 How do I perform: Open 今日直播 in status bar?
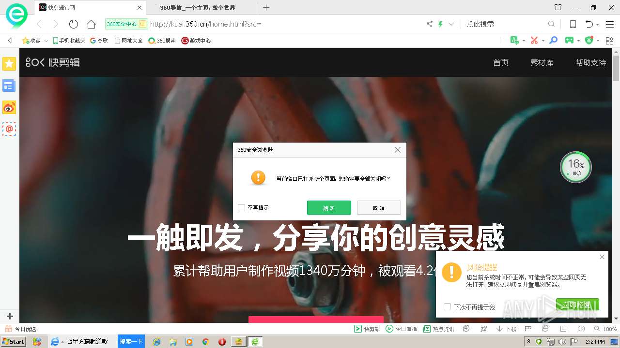click(401, 329)
